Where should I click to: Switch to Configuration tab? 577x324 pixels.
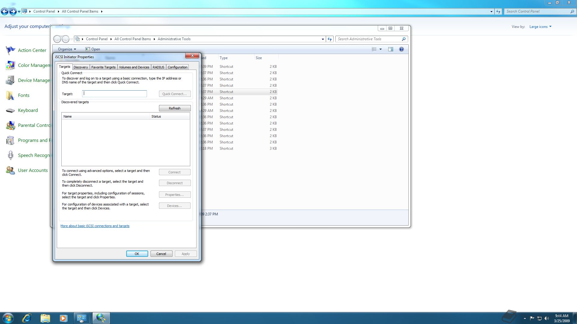[x=177, y=67]
